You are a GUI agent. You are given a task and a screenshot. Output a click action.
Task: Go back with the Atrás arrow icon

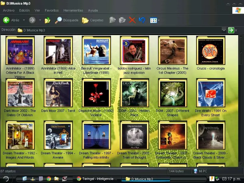[6, 20]
